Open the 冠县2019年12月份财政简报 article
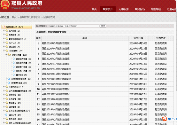The image size is (177, 125). coord(56,69)
